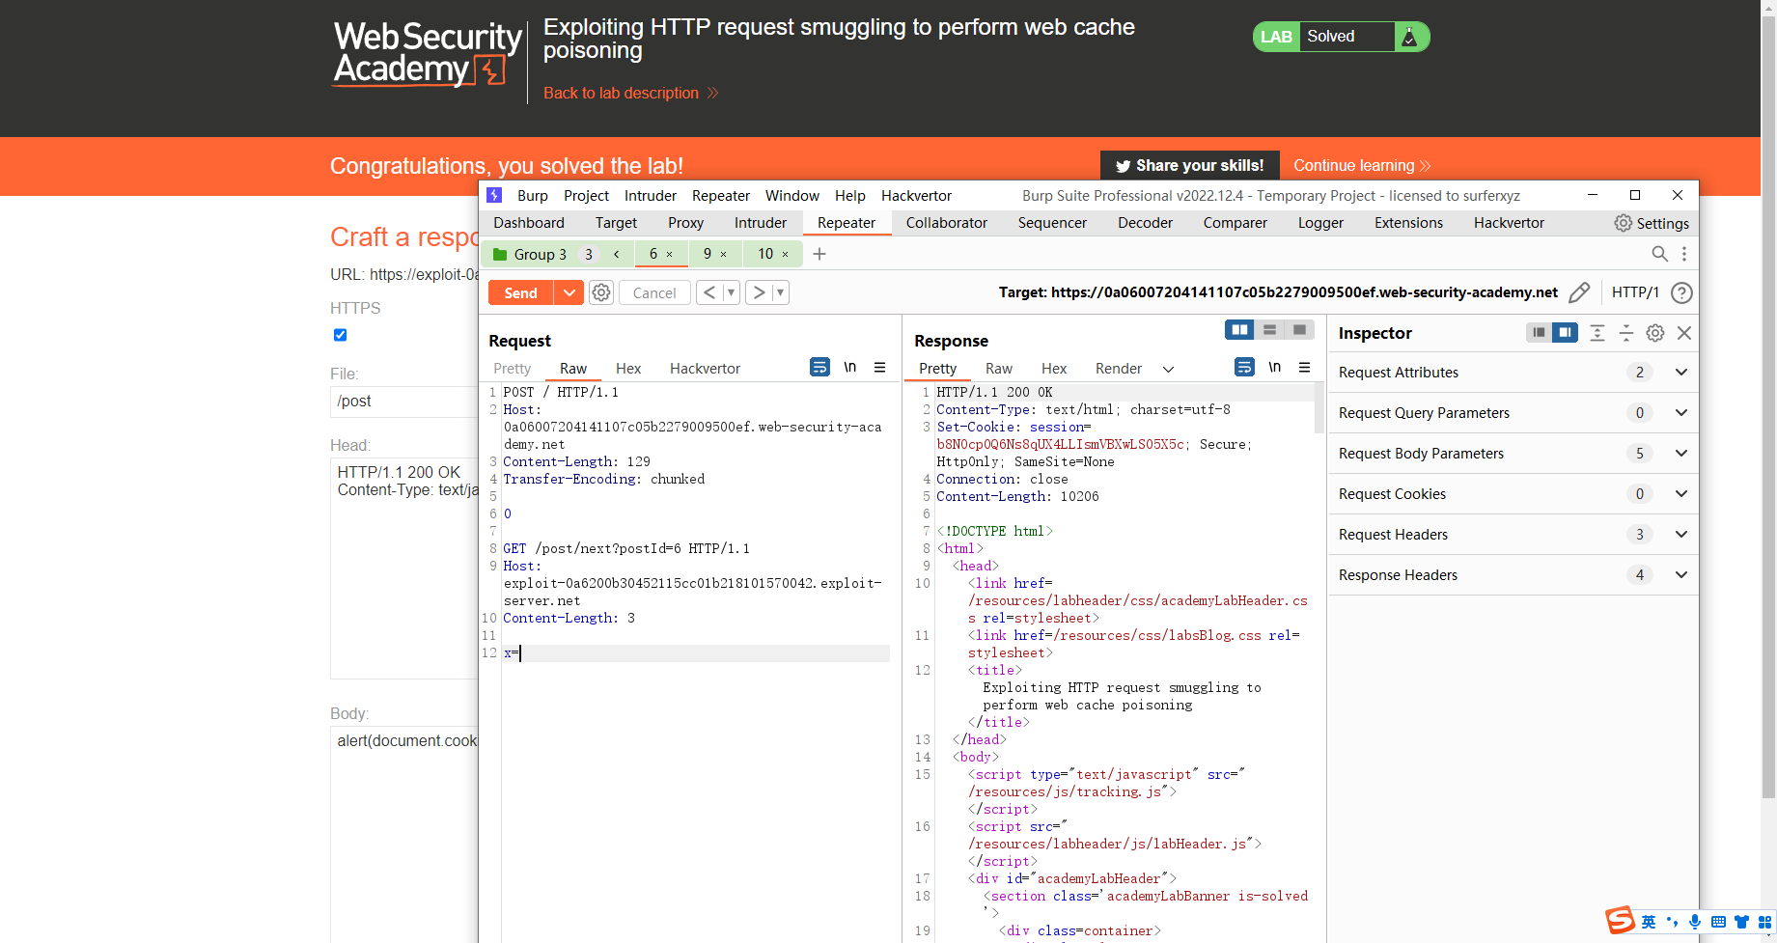Click Share your skills button
The image size is (1777, 943).
1189,165
